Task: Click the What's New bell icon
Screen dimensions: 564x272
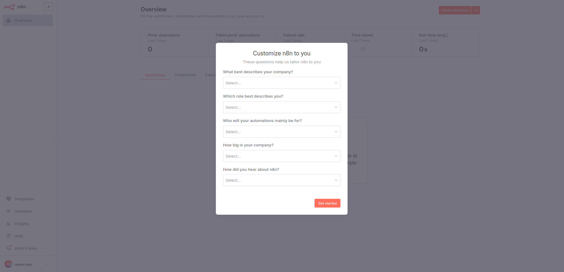Action: [9, 248]
